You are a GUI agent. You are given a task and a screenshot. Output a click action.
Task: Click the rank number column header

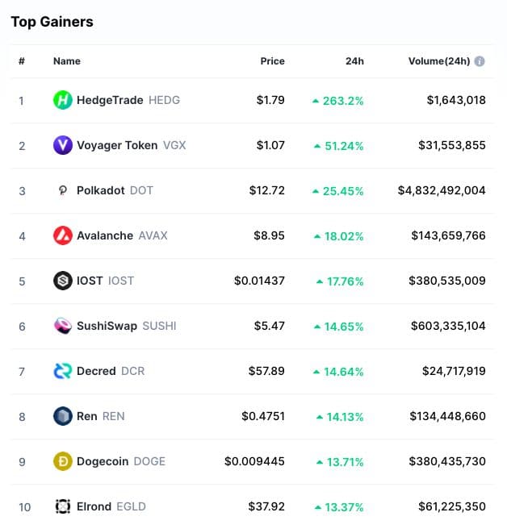pos(22,61)
